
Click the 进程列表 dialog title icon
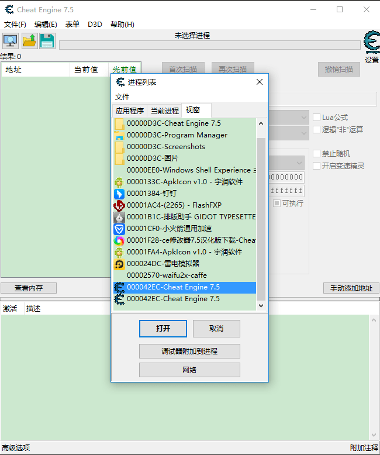(120, 82)
